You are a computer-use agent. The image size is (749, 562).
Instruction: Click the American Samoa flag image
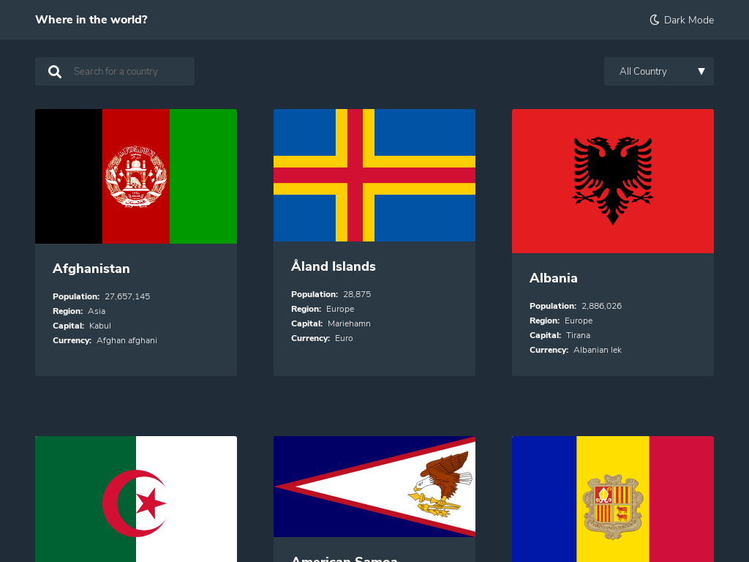[x=374, y=486]
